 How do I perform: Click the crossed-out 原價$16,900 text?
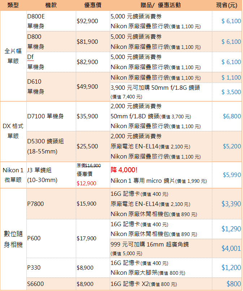[89, 165]
